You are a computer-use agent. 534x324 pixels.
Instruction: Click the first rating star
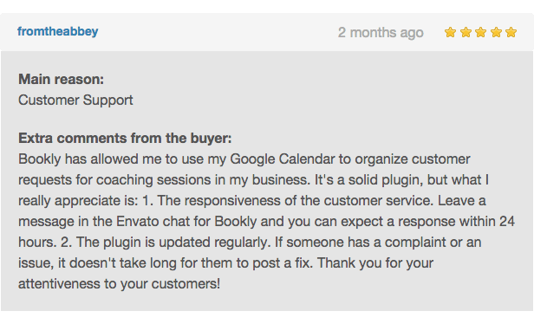click(x=450, y=32)
